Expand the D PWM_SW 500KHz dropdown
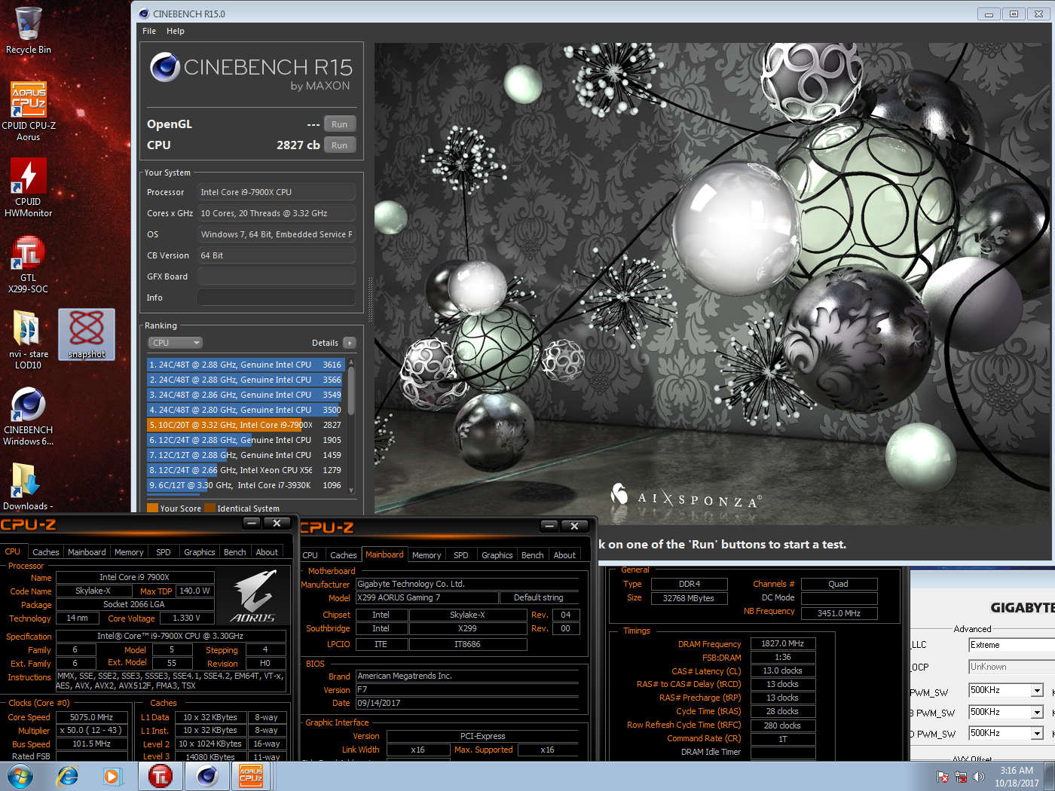This screenshot has height=791, width=1055. [x=1037, y=733]
